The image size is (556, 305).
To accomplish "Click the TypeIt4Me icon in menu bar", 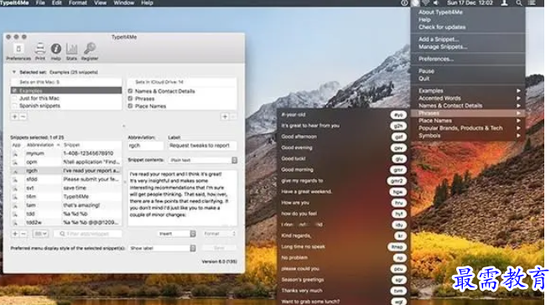I will tap(415, 3).
